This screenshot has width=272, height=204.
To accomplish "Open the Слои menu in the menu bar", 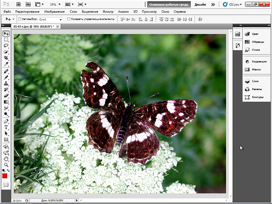I will (73, 12).
